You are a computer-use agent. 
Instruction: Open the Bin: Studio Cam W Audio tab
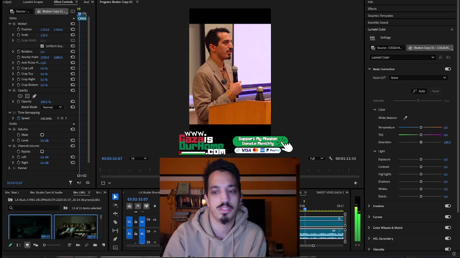(46, 192)
